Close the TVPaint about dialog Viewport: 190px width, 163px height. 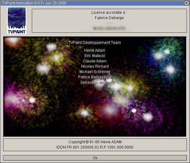coord(187,3)
